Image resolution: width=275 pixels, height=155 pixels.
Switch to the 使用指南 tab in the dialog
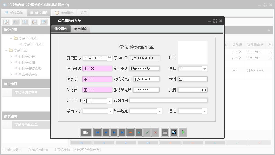[x=80, y=29]
